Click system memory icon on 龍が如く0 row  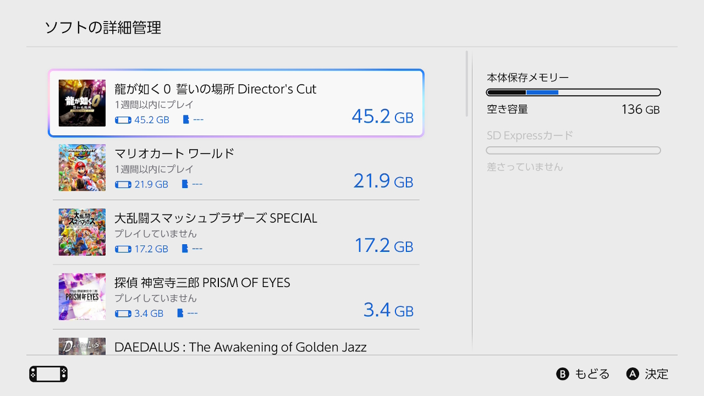pyautogui.click(x=123, y=120)
